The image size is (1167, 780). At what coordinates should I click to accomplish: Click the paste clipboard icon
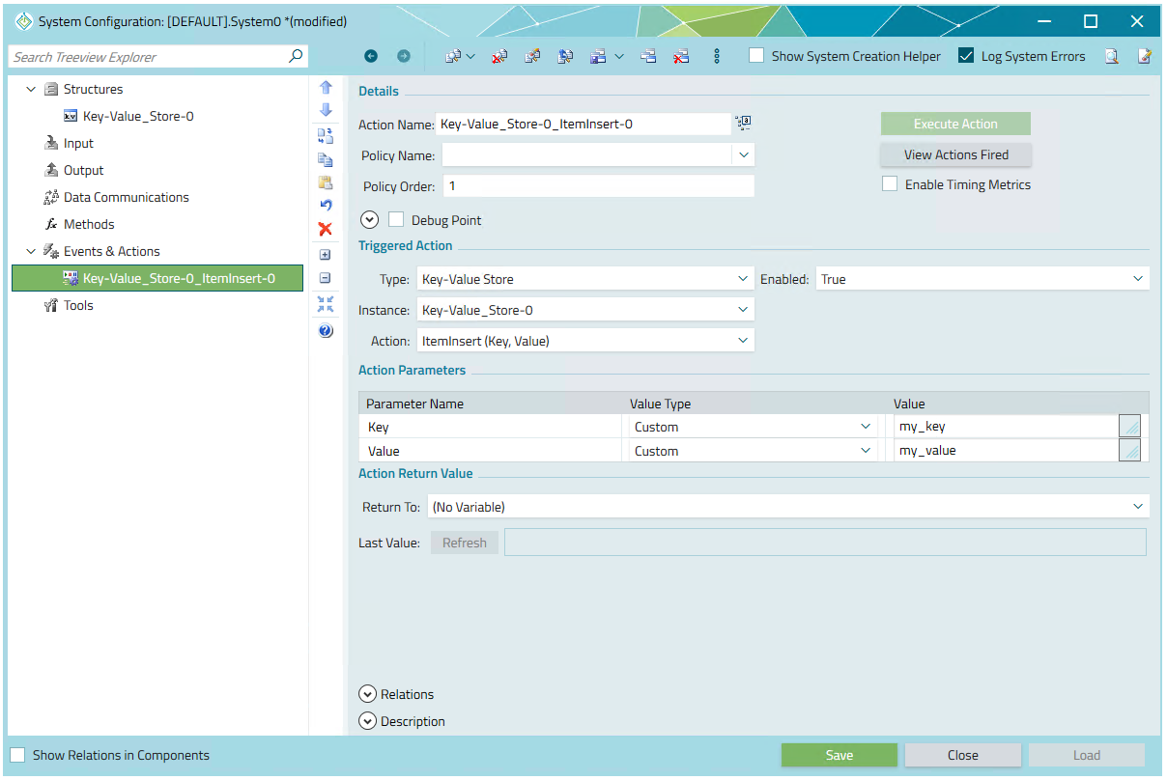[x=326, y=182]
